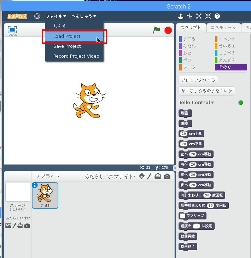Screen dimensions: 251x258
Task: Click the 動画開始 block
Action: [188, 236]
